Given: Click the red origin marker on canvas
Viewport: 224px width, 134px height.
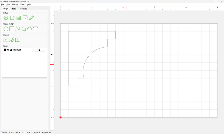Looking at the screenshot, I should tap(60, 117).
